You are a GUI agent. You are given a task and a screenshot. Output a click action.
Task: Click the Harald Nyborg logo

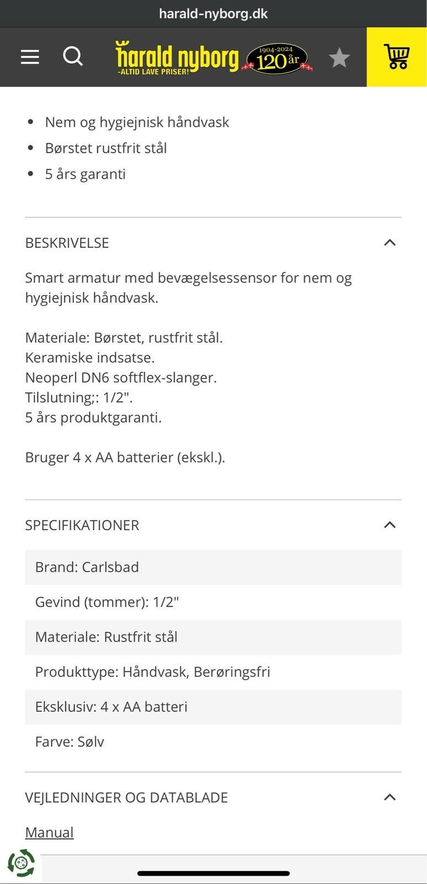point(177,58)
